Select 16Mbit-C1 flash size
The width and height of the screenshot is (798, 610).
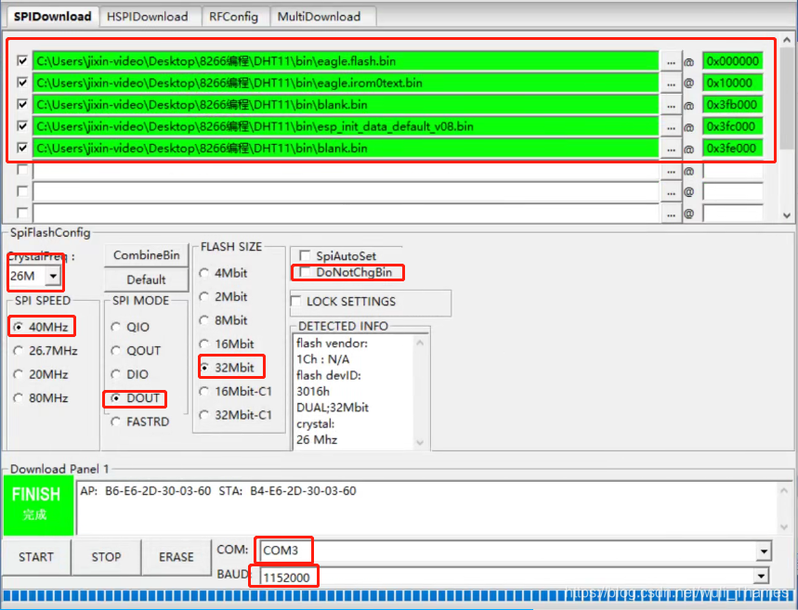(x=236, y=391)
